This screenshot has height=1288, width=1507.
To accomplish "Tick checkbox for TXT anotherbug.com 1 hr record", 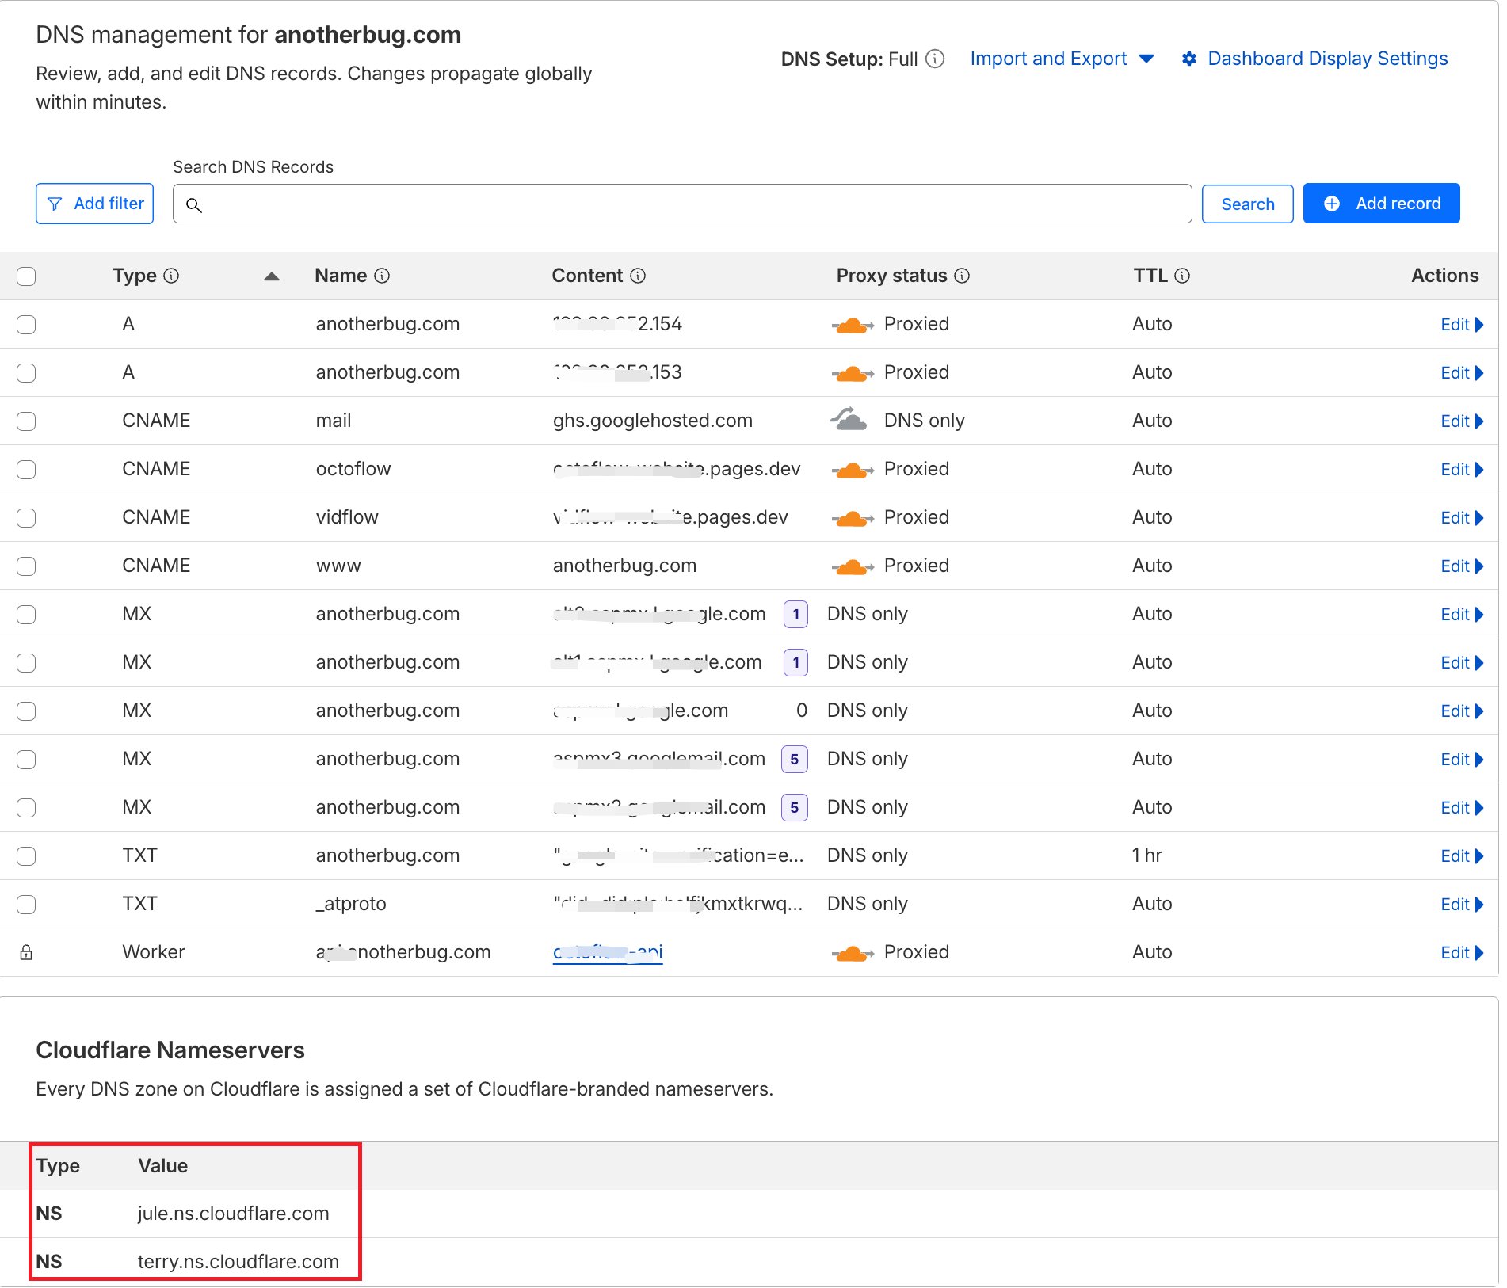I will point(26,856).
